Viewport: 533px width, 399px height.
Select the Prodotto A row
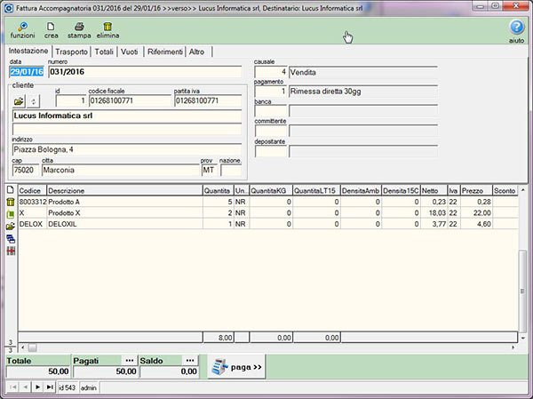pos(268,202)
